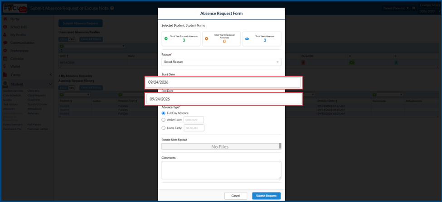Select the Full Day Absence radio button
Screen dimensions: 442x202
tap(164, 113)
